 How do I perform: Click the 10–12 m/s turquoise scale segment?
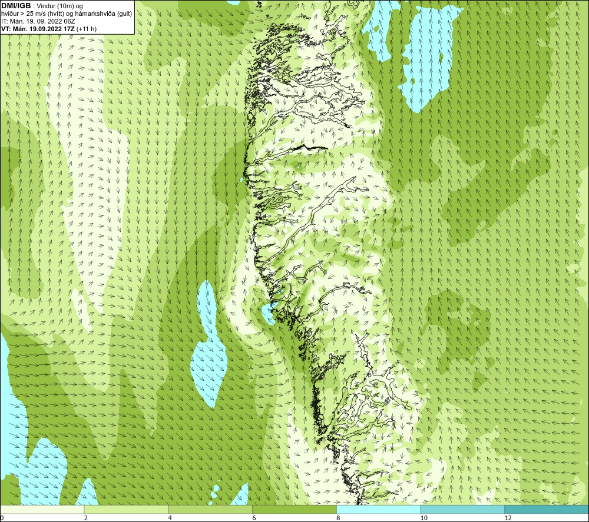(463, 509)
